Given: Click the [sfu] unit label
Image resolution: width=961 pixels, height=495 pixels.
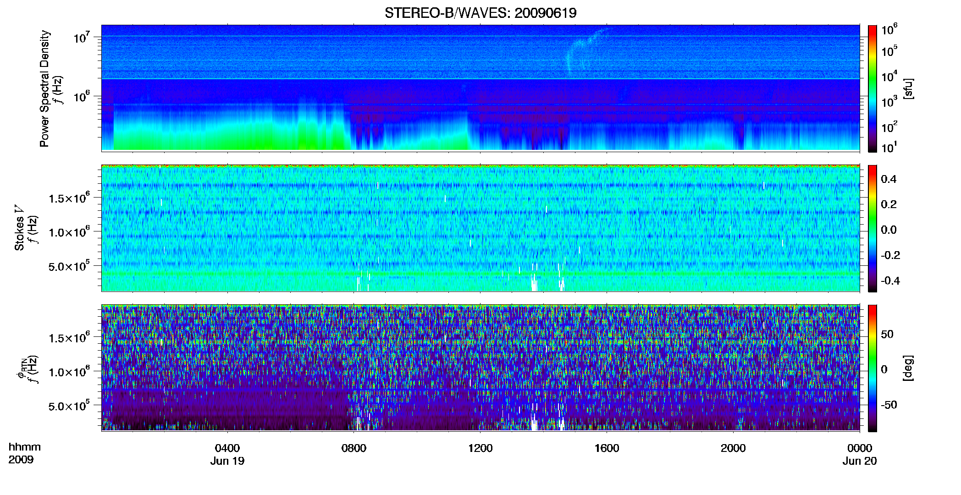Looking at the screenshot, I should click(908, 88).
